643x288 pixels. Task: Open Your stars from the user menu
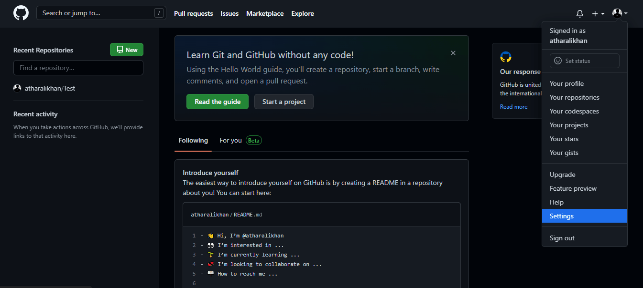pos(584,139)
